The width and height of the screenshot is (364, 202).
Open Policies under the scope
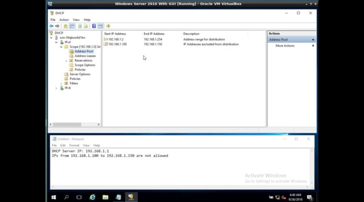tap(80, 69)
